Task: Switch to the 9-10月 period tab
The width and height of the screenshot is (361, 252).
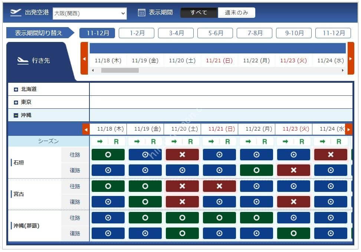Action: tap(294, 33)
